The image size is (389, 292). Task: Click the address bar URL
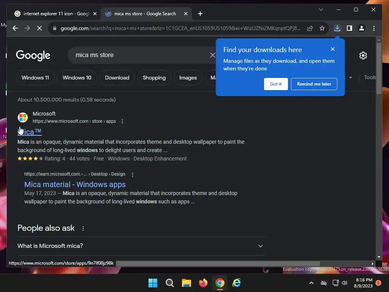180,28
